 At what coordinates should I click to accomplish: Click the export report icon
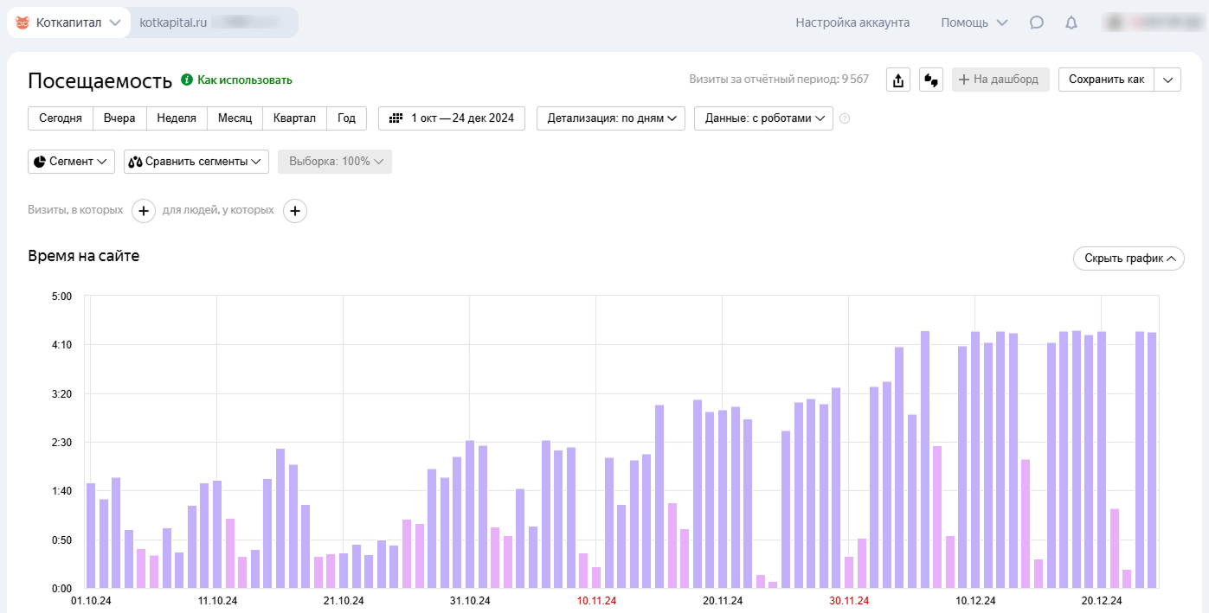[898, 80]
